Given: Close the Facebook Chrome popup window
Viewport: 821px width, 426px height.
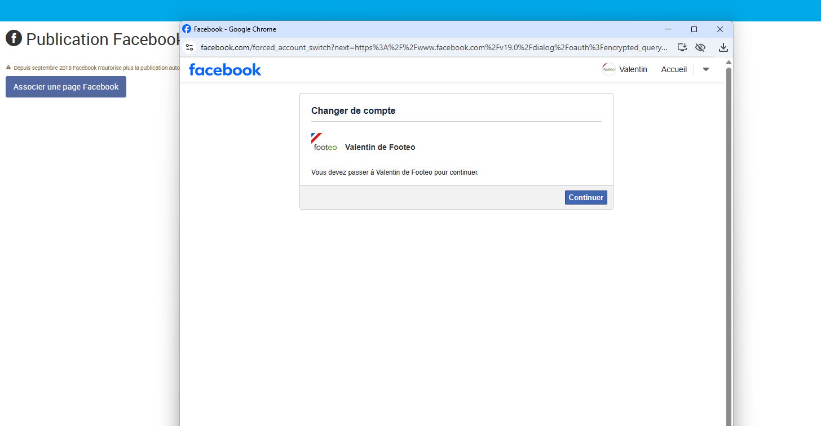Looking at the screenshot, I should [720, 29].
